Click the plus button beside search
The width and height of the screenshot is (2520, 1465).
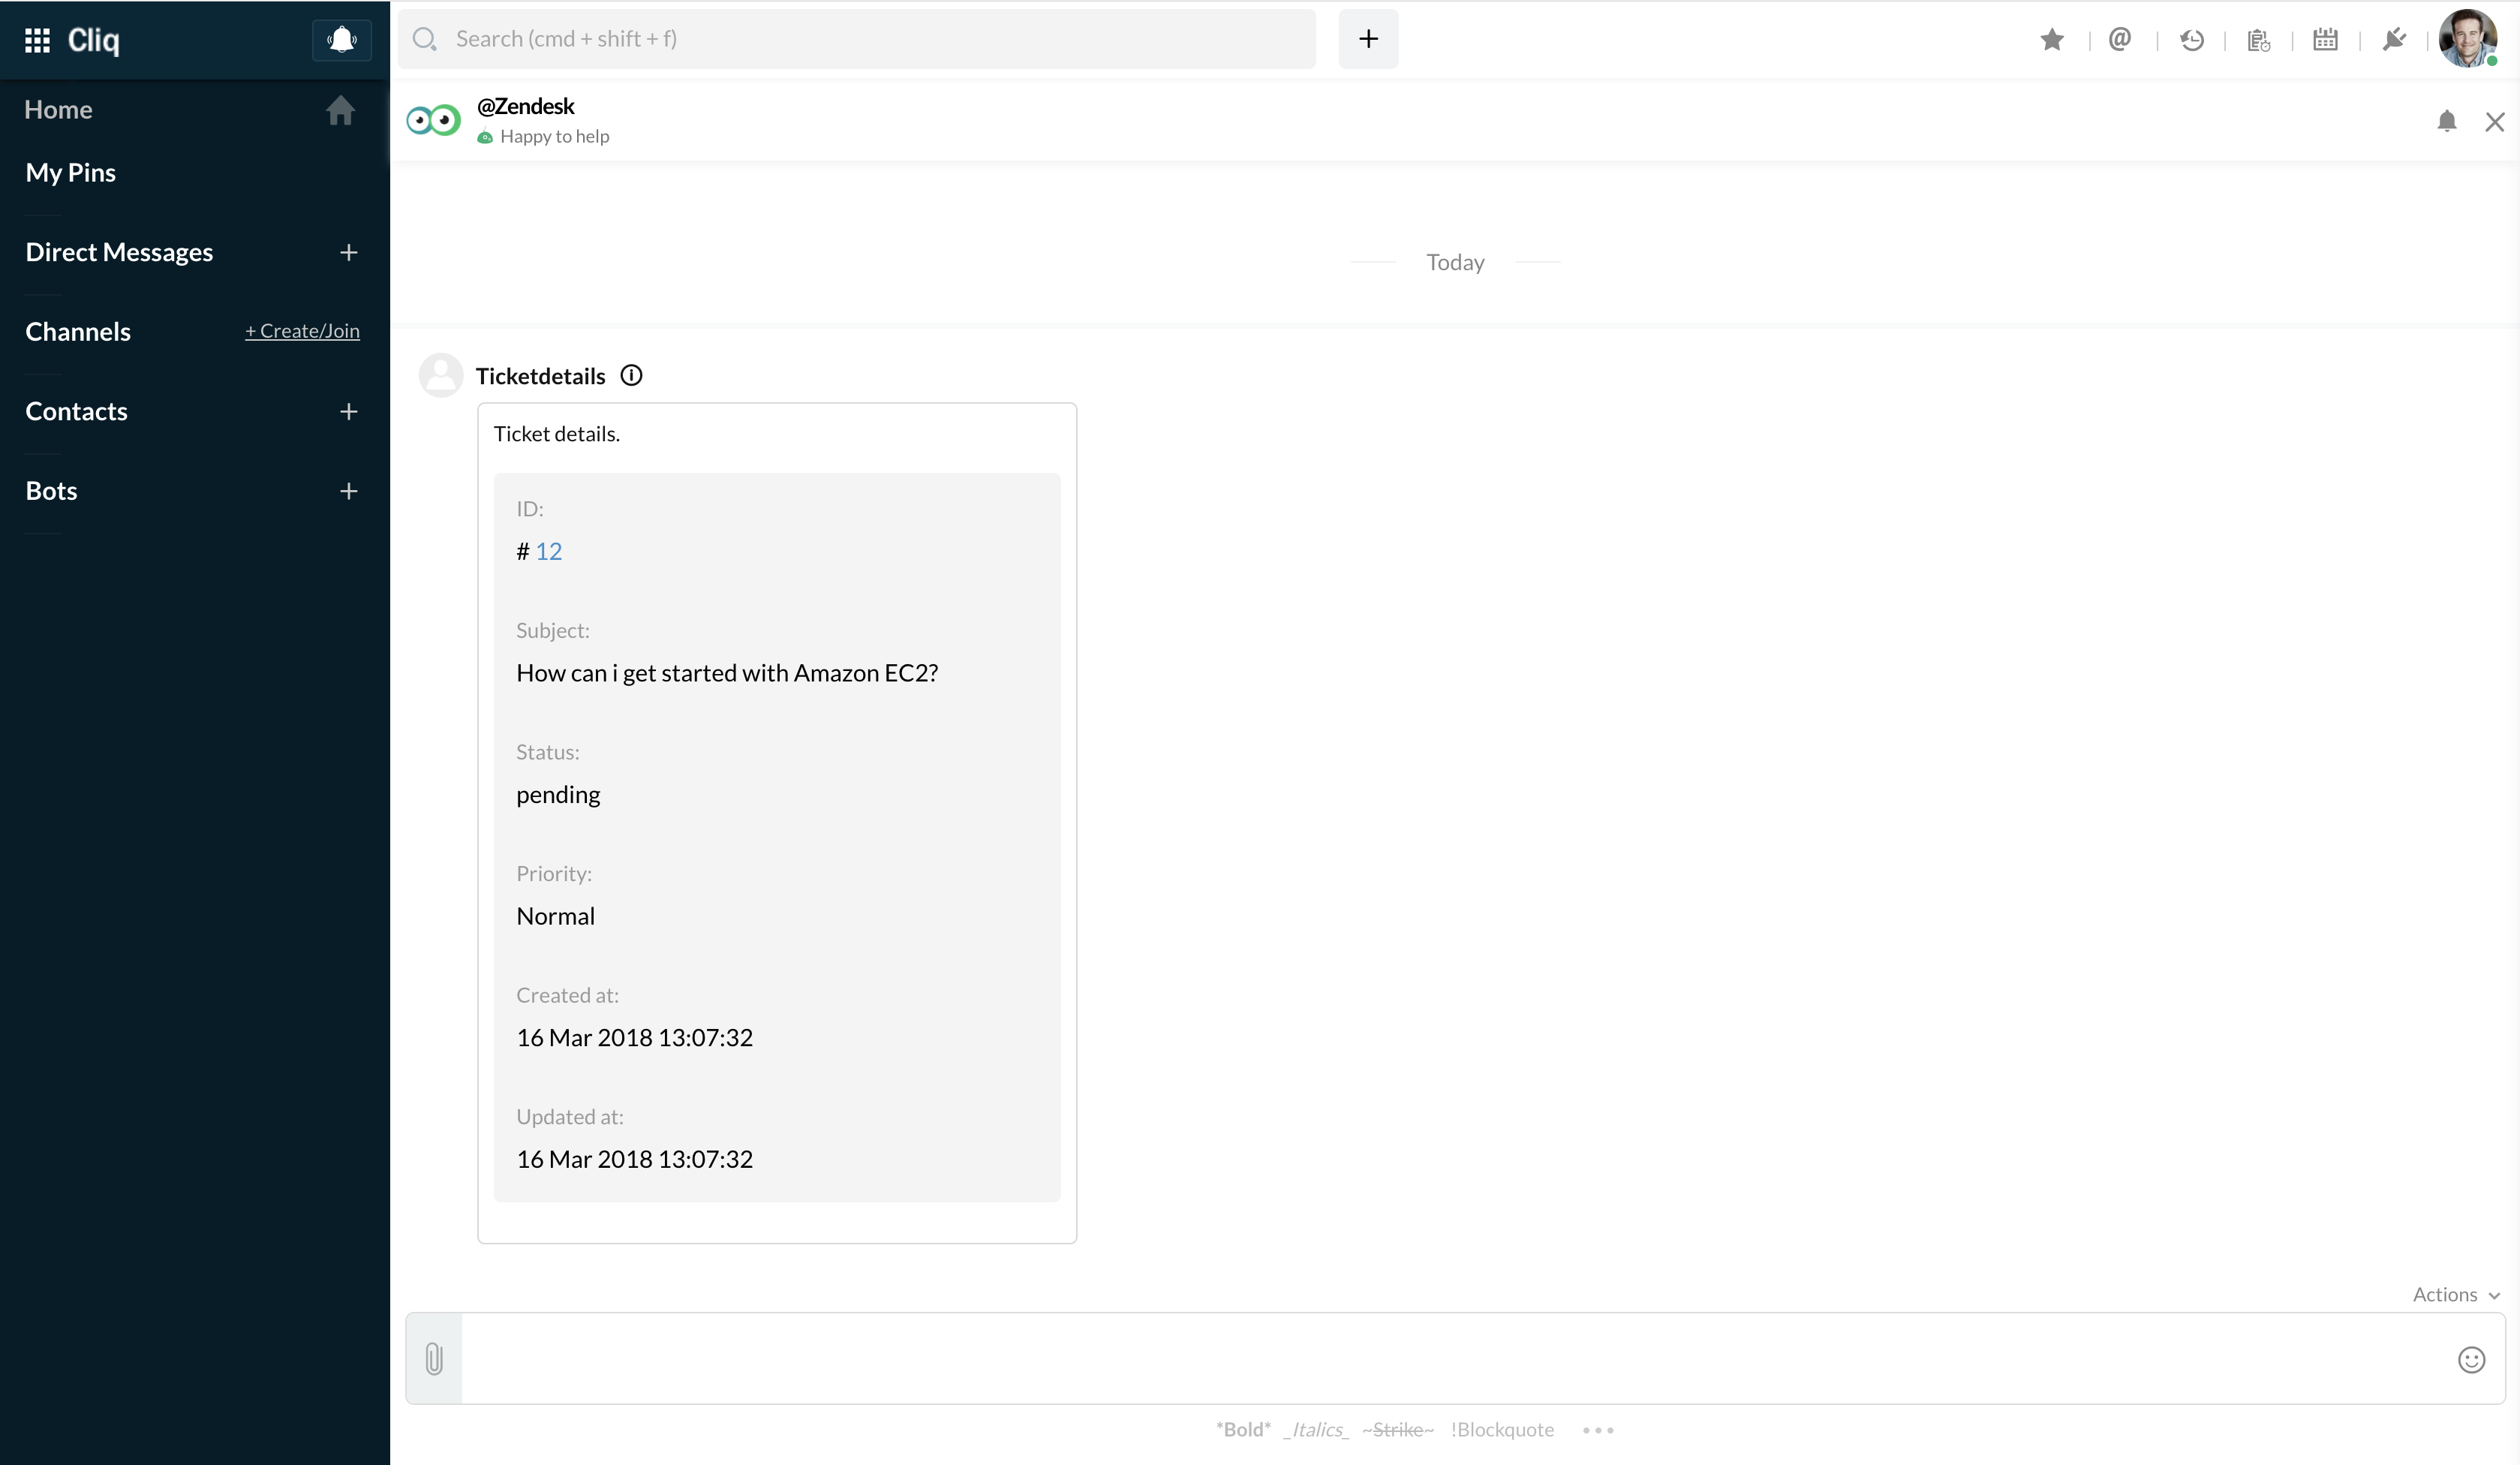click(x=1368, y=39)
